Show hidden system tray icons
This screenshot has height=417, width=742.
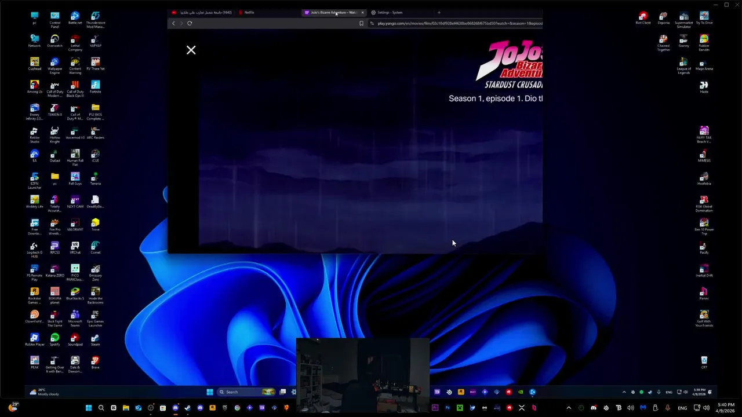click(569, 408)
